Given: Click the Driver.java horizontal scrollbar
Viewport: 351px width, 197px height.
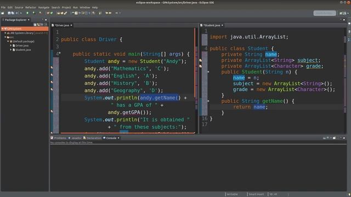Looking at the screenshot, I should (128, 133).
